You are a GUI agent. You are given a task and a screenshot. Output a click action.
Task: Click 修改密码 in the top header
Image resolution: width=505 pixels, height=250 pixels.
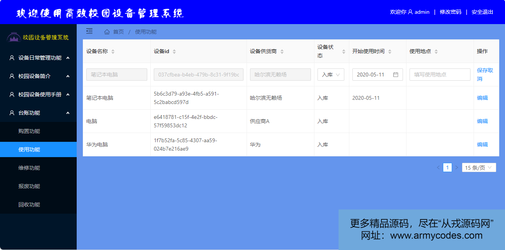pyautogui.click(x=450, y=12)
